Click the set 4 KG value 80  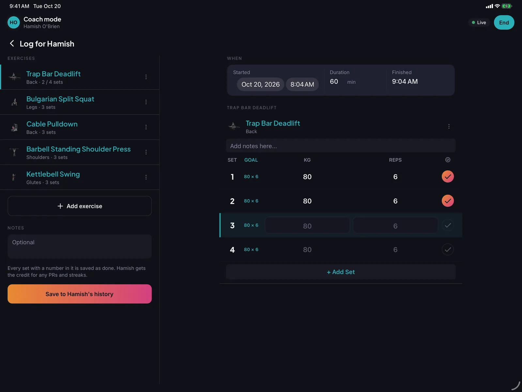coord(307,250)
